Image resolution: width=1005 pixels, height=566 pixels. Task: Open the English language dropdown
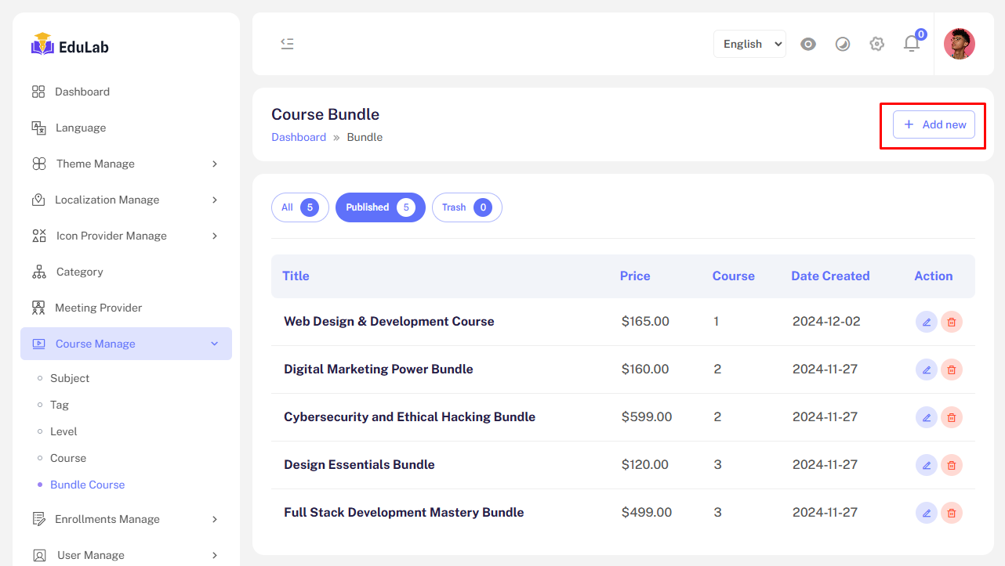click(749, 44)
